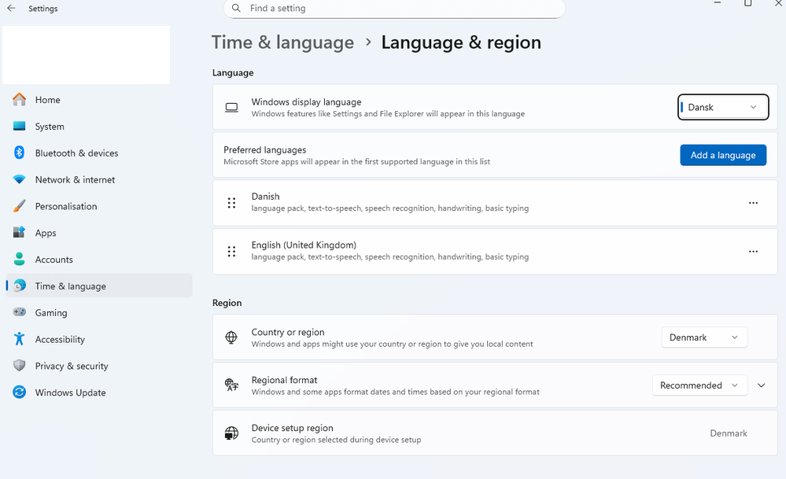The image size is (786, 479).
Task: Open the Regional format Recommended dropdown
Action: [x=699, y=385]
